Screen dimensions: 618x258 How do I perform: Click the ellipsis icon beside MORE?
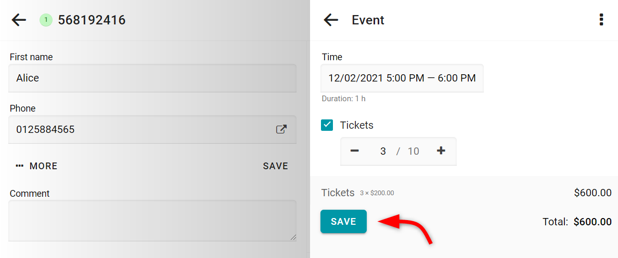click(20, 166)
